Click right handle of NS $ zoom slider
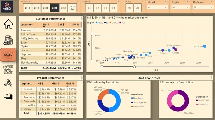 point(134,67)
